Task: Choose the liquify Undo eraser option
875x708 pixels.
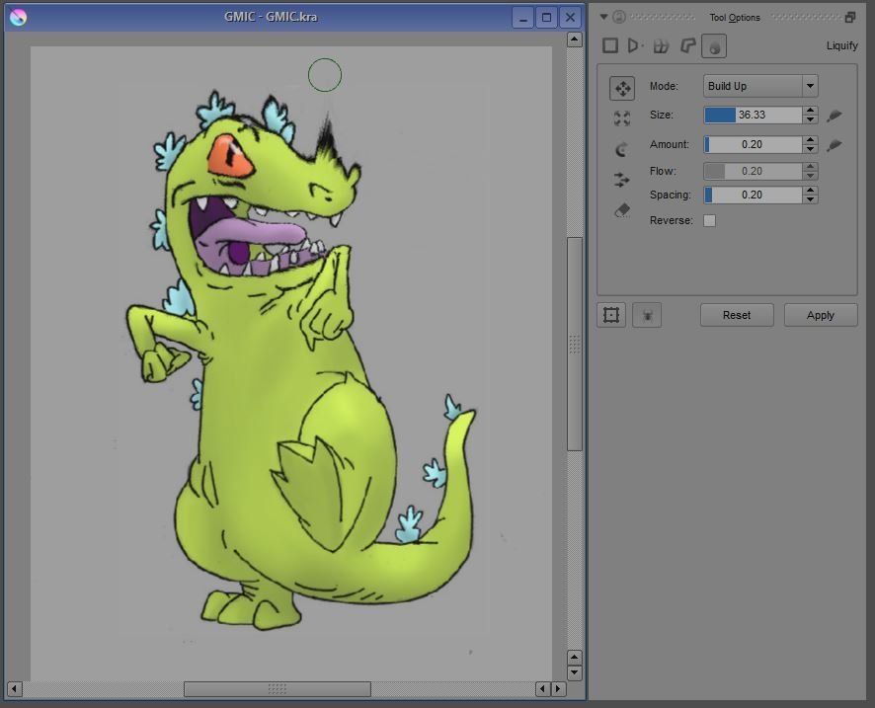Action: [622, 209]
